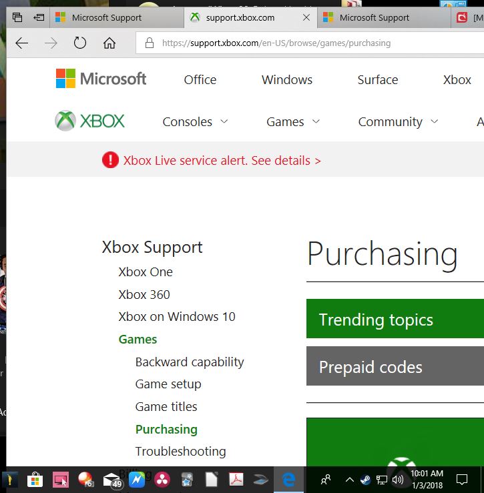
Task: Select Xbox 360 in the sidebar
Action: (144, 295)
